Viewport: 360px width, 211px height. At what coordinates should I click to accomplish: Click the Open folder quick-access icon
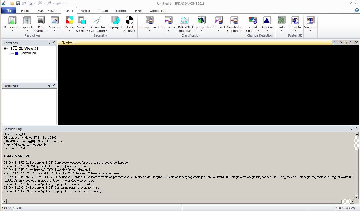12,3
